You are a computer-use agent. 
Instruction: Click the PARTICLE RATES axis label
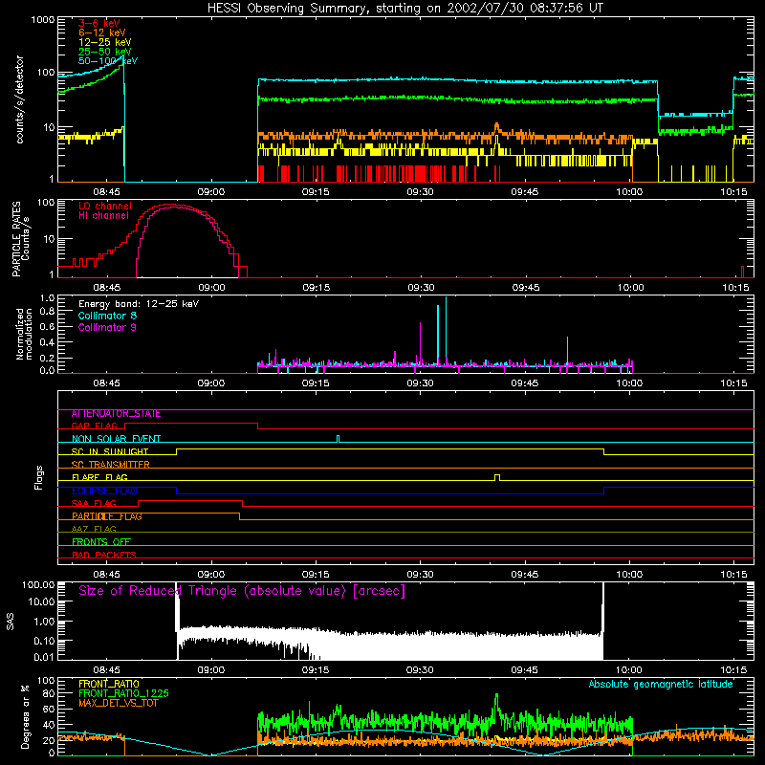click(x=16, y=239)
